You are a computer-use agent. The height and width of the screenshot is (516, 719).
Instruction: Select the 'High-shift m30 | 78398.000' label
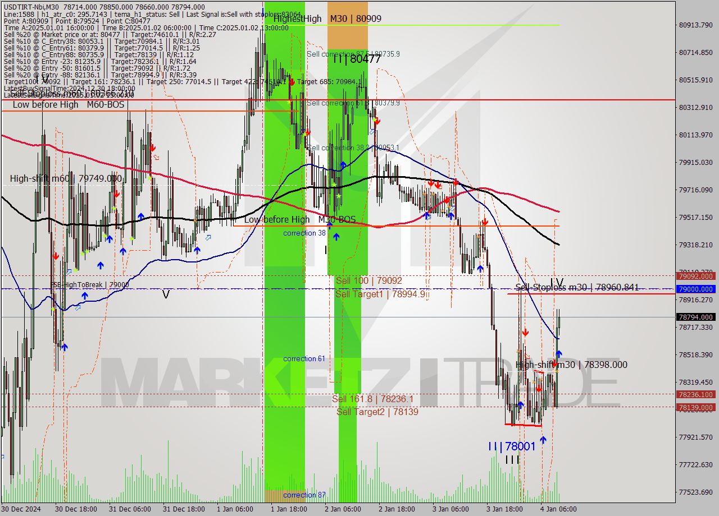click(x=571, y=365)
